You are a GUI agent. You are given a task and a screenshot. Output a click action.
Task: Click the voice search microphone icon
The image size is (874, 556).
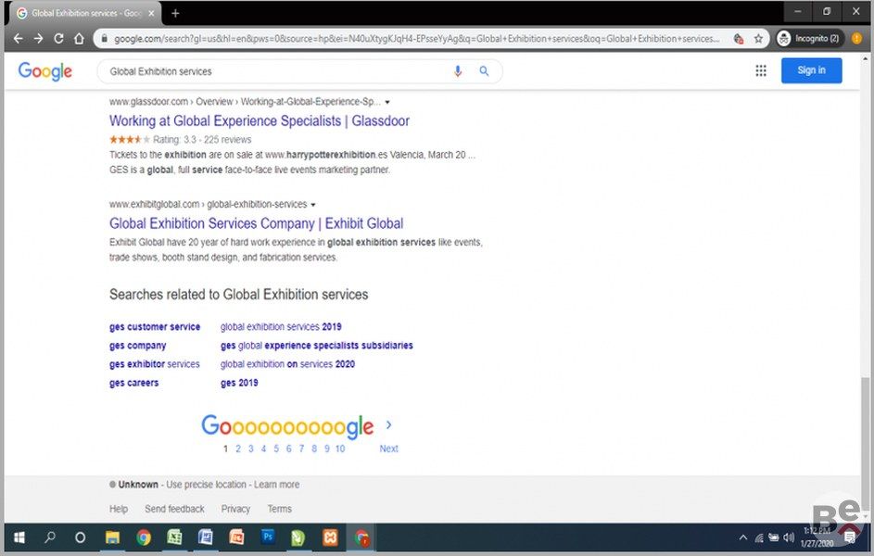[x=457, y=71]
